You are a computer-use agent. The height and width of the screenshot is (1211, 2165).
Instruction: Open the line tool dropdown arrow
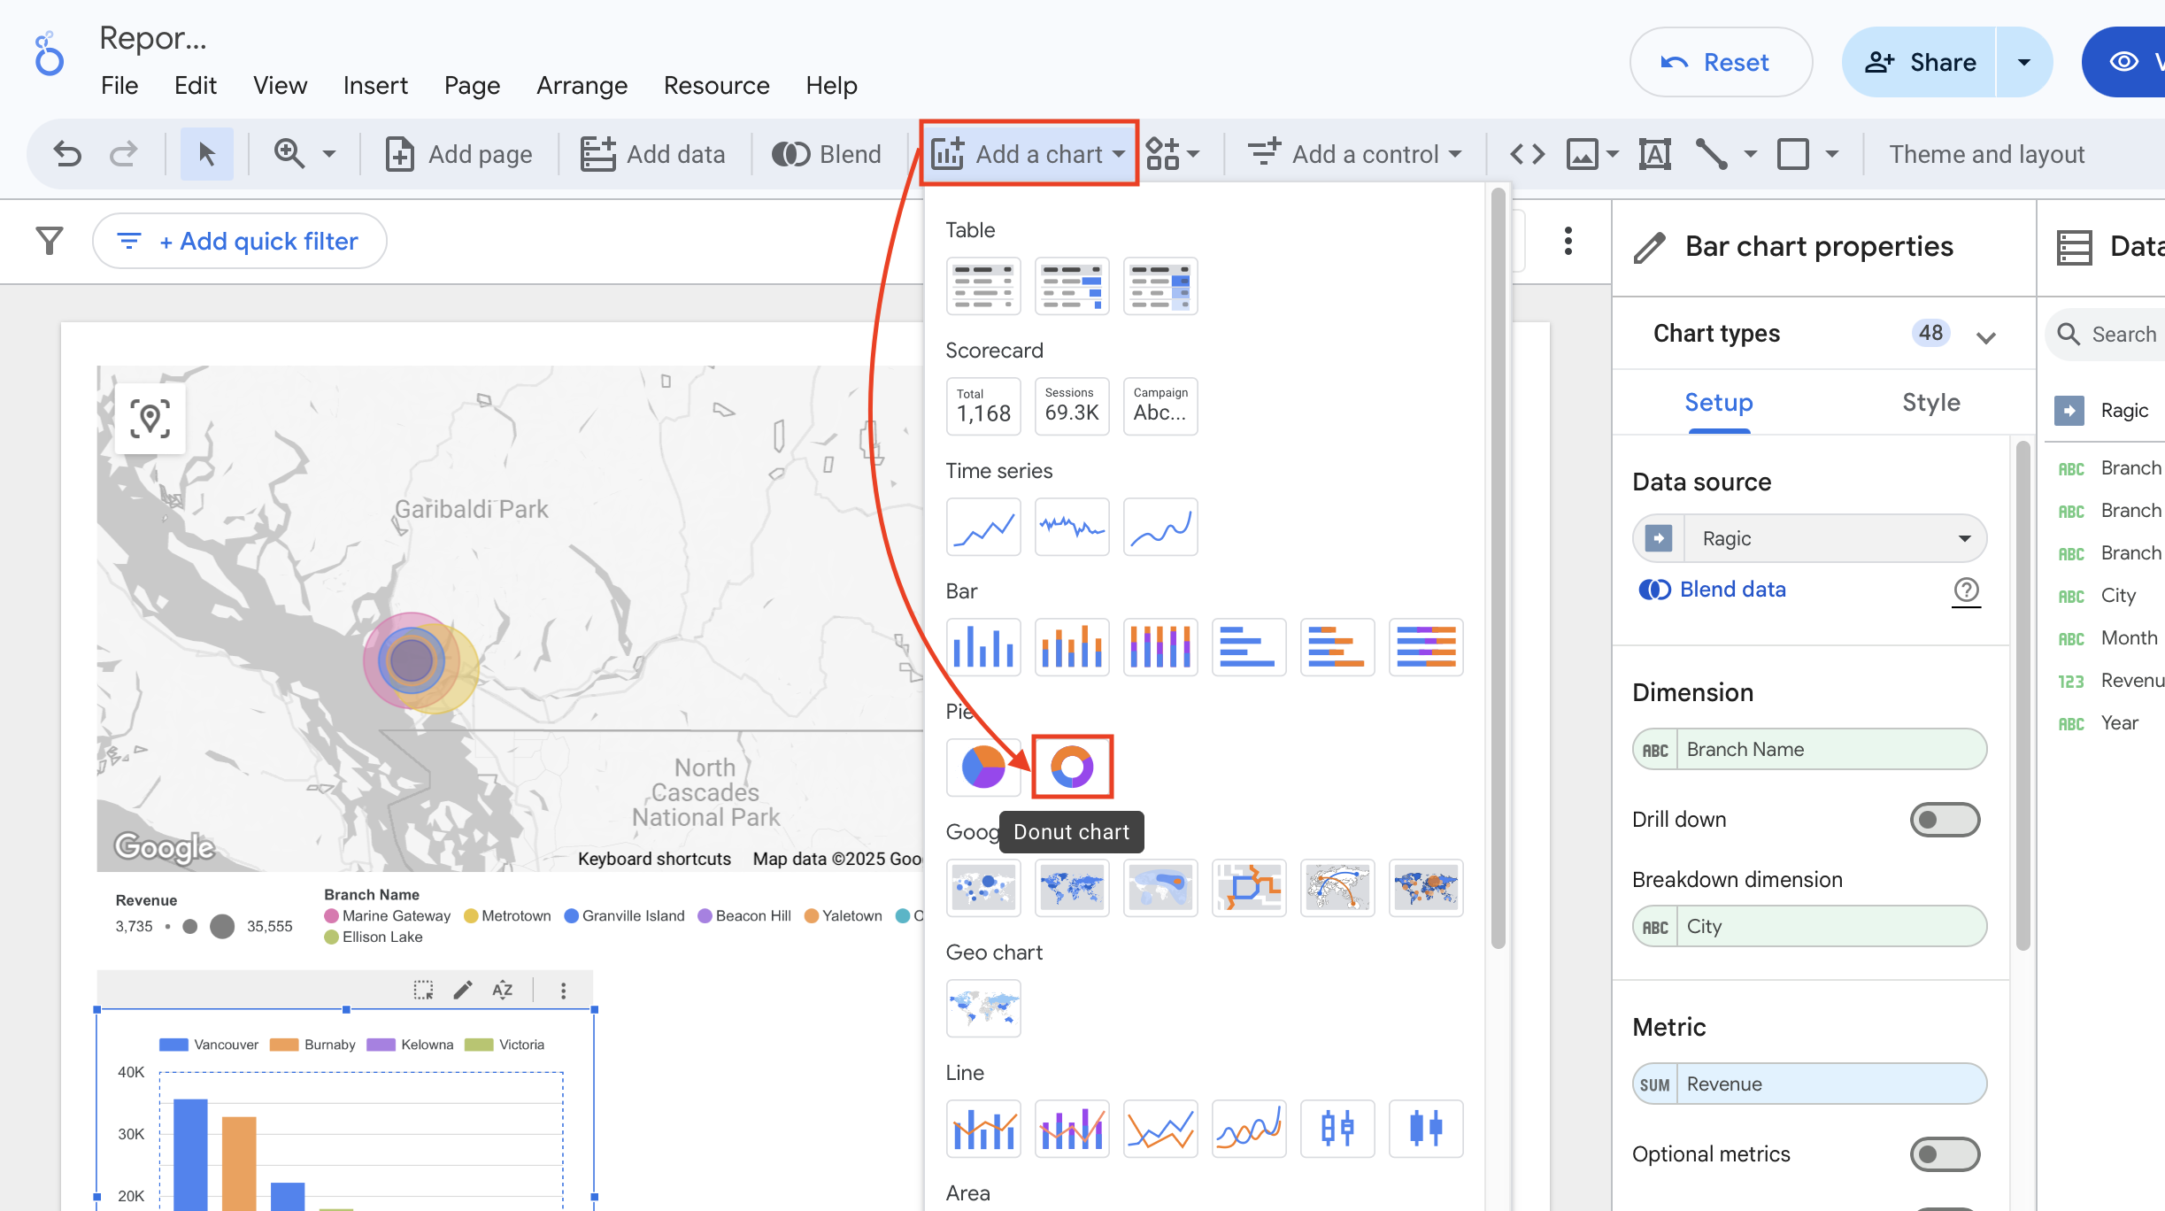coord(1750,154)
